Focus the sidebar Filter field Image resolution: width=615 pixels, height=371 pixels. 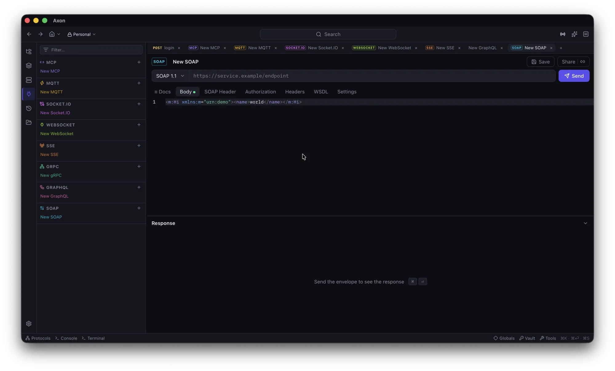(91, 50)
